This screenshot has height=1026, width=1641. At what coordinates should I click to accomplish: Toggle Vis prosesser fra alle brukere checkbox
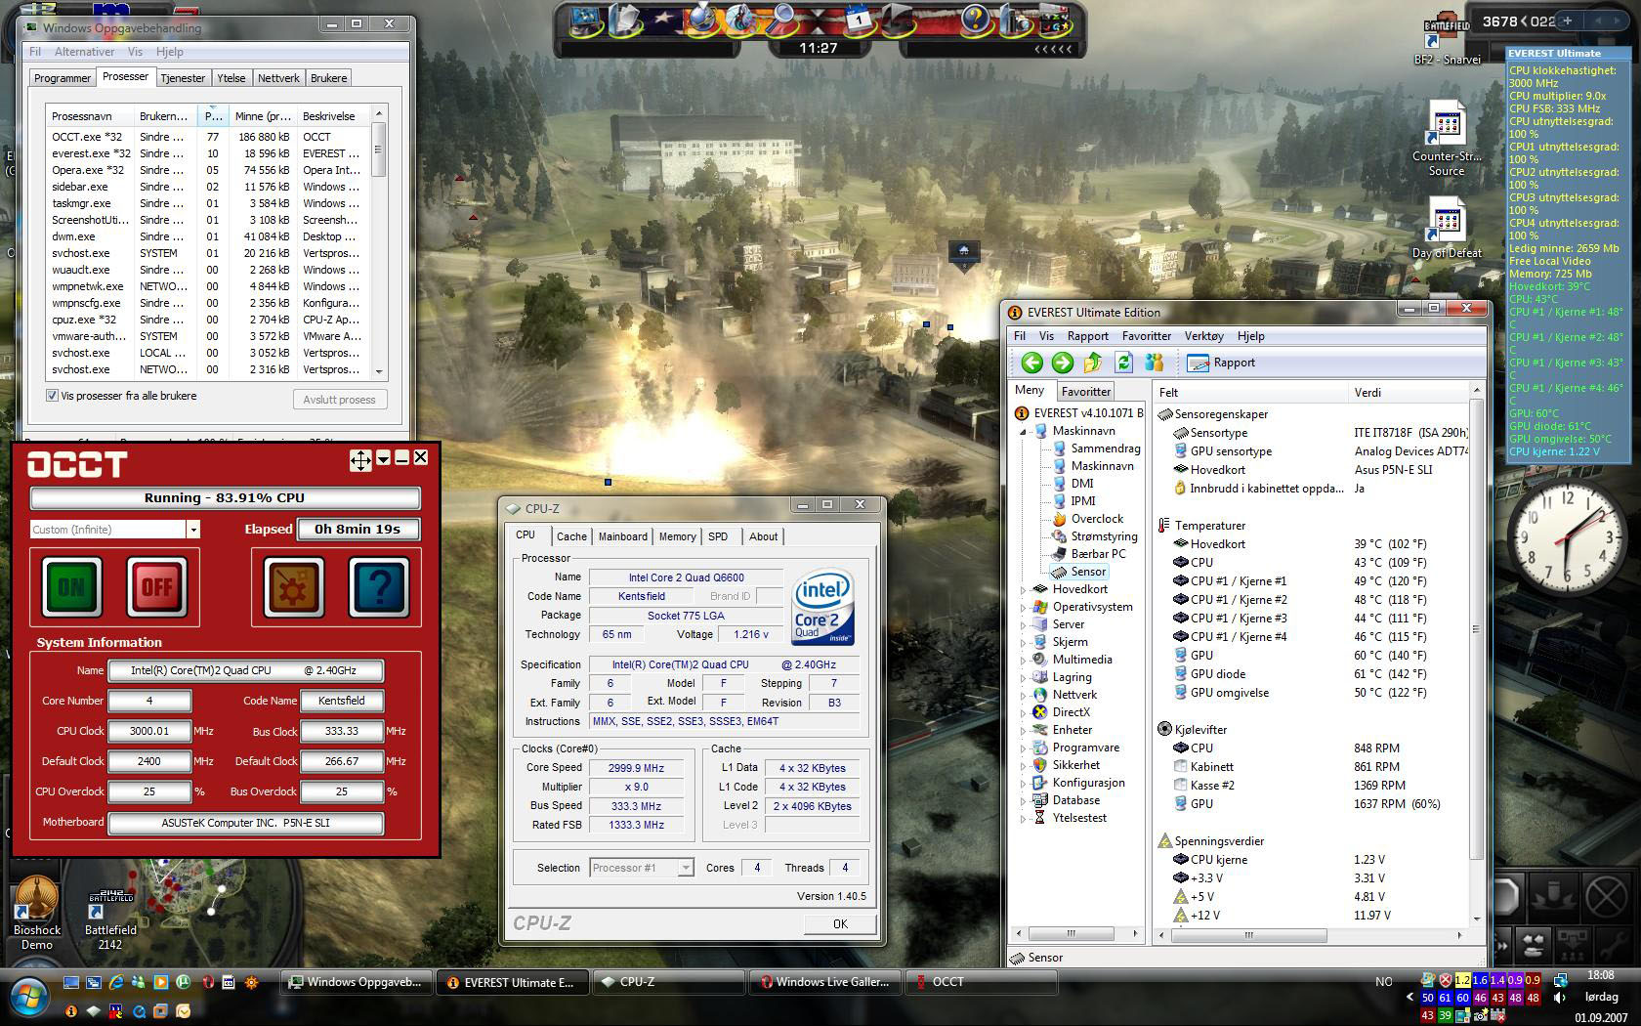[53, 396]
